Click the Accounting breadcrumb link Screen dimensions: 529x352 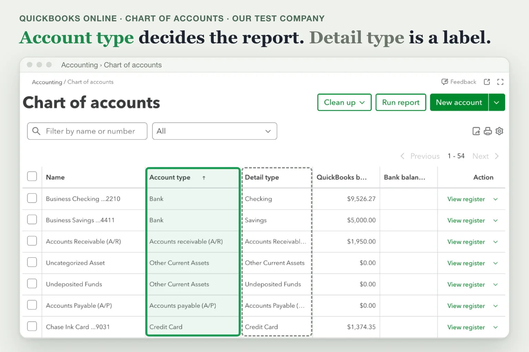(47, 82)
